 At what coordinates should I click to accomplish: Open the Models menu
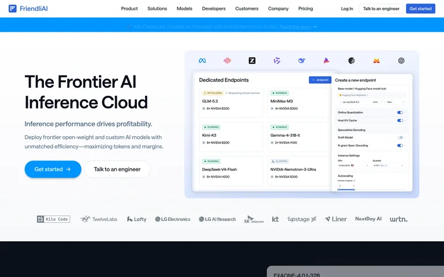coord(184,9)
